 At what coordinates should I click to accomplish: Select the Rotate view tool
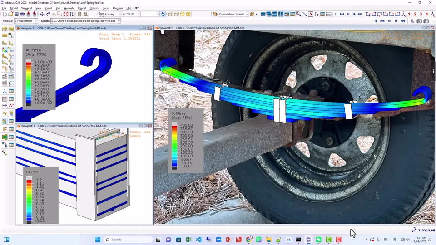click(x=48, y=14)
